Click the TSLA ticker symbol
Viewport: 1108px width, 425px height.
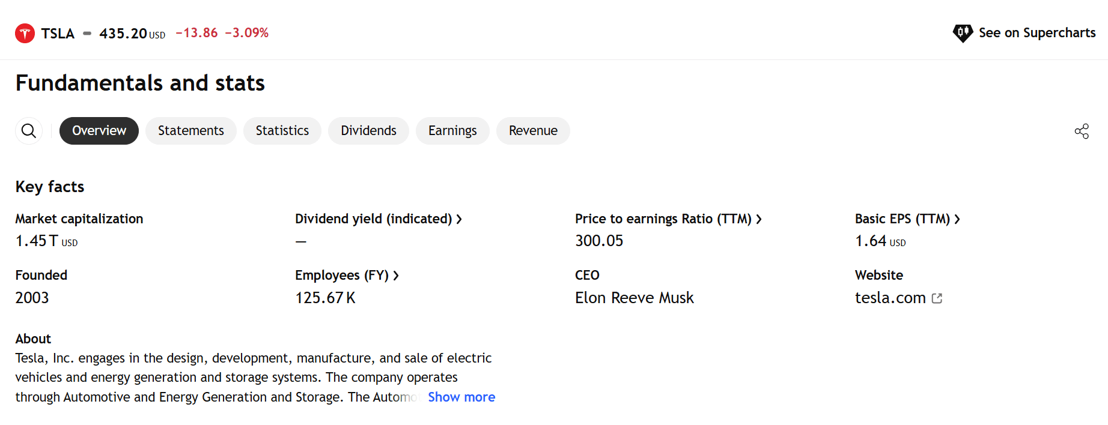point(58,34)
